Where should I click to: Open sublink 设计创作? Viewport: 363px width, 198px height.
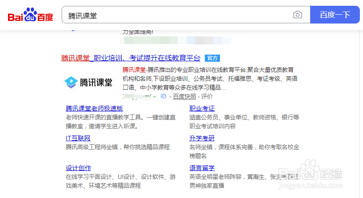pyautogui.click(x=79, y=168)
